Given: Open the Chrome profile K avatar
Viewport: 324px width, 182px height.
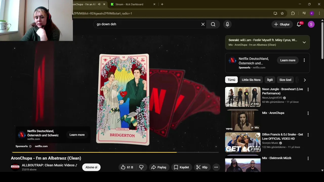Looking at the screenshot, I should [x=312, y=13].
